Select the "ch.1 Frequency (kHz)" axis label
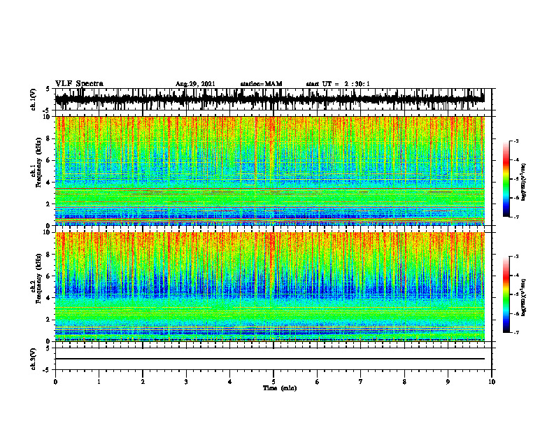The height and width of the screenshot is (428, 554). (x=36, y=164)
